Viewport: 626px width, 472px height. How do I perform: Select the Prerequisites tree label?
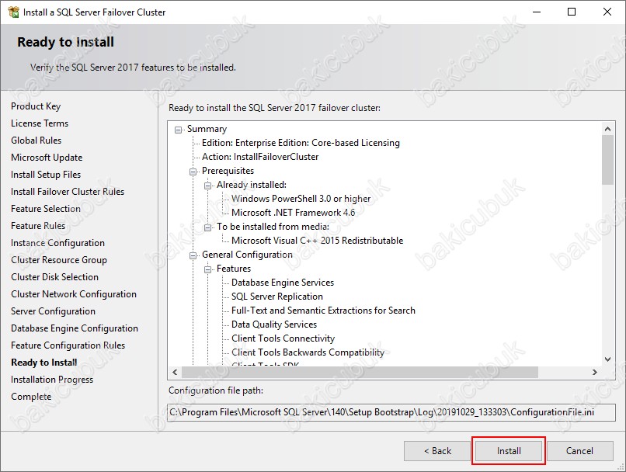228,171
